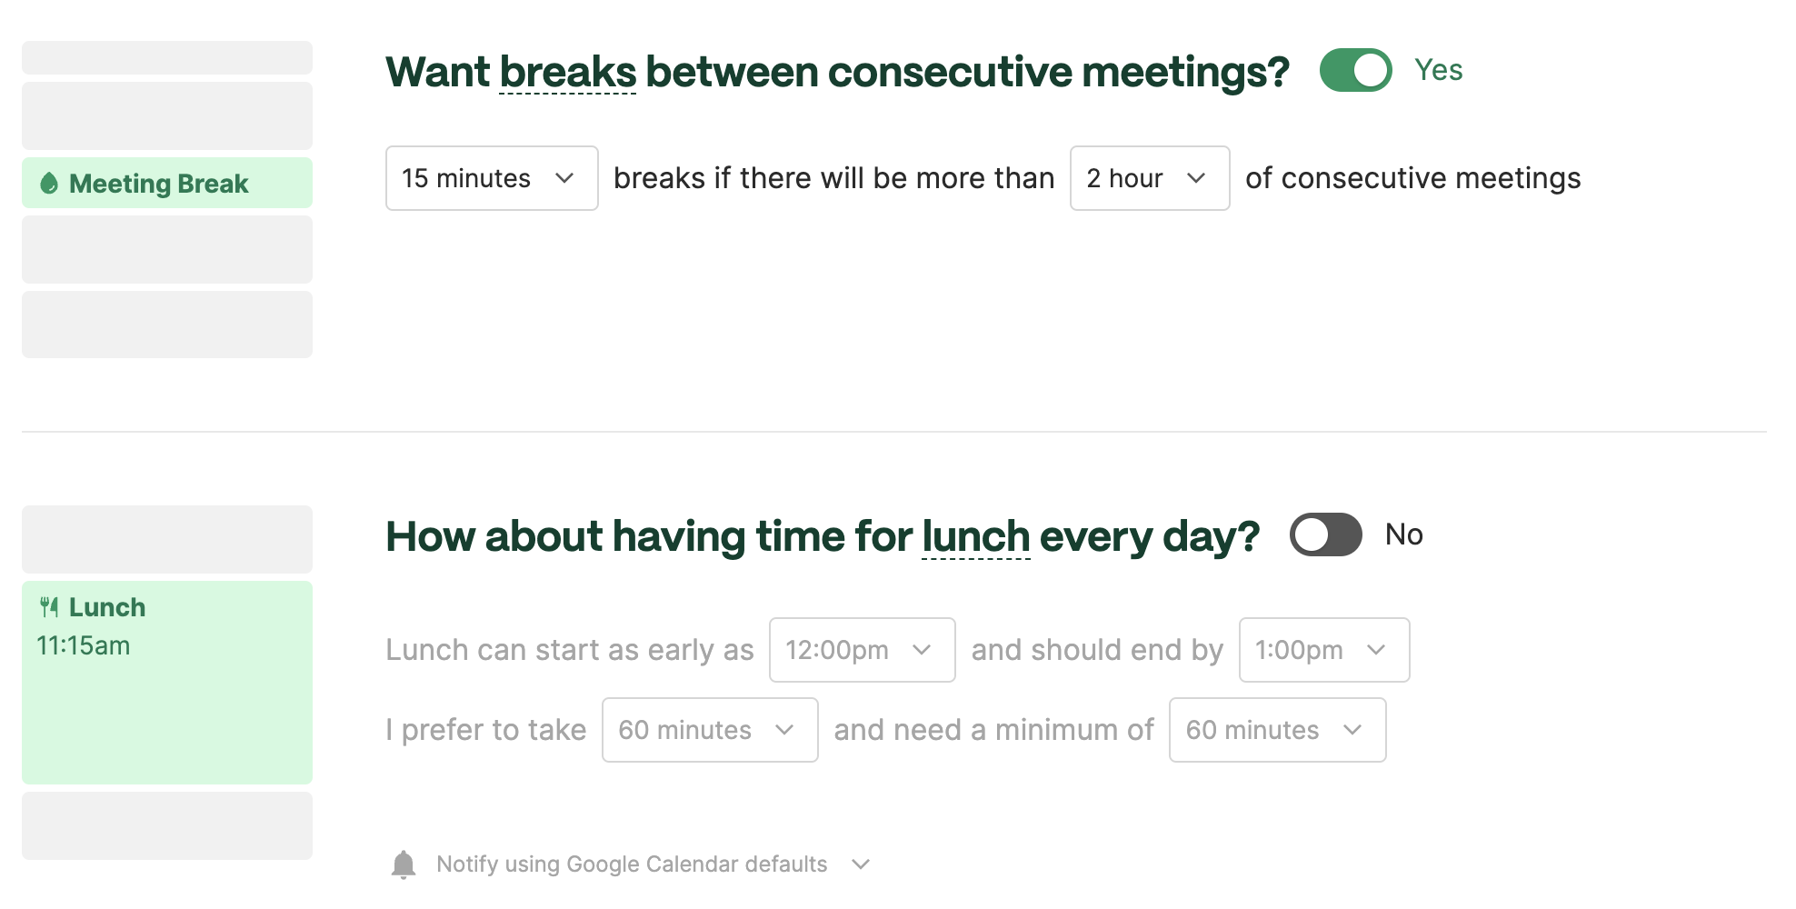Viewport: 1796px width, 909px height.
Task: Click the fork and knife Lunch icon
Action: coord(49,607)
